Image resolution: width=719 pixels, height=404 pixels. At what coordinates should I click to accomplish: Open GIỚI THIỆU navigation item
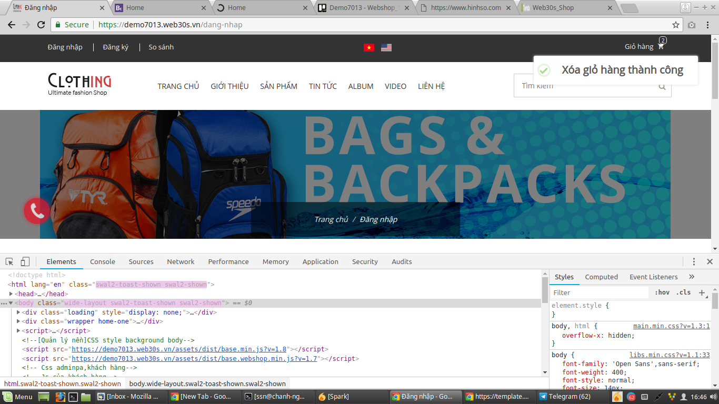pos(229,86)
